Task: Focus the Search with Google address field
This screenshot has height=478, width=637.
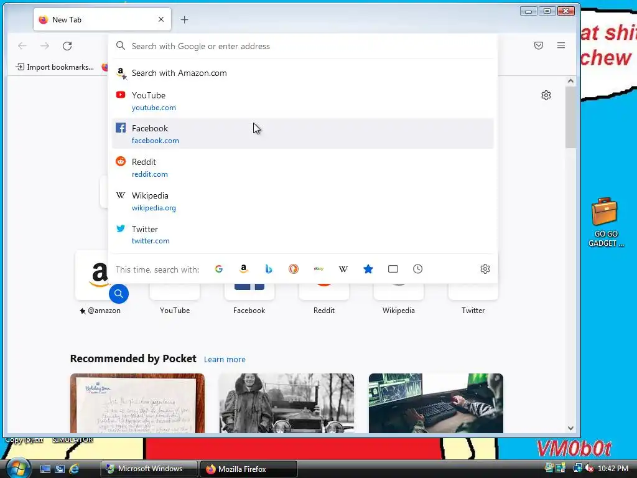Action: point(303,46)
